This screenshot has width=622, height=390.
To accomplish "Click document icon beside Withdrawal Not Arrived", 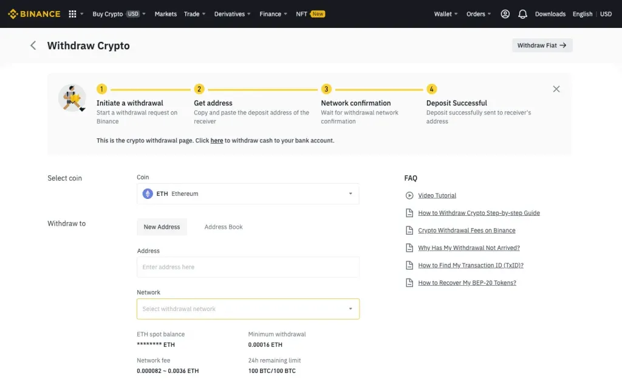I will [409, 248].
